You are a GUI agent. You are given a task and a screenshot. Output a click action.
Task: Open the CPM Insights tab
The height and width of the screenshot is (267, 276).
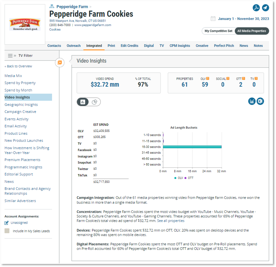tap(180, 46)
